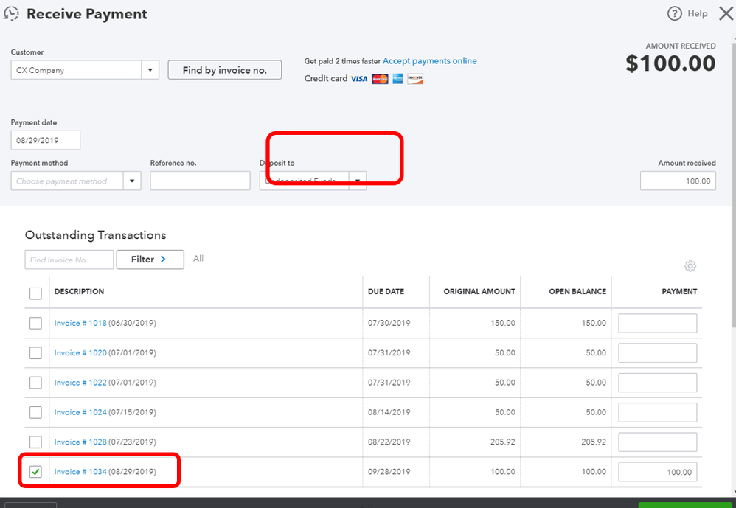Click the All filter label
Screen dimensions: 736x508
coord(198,259)
